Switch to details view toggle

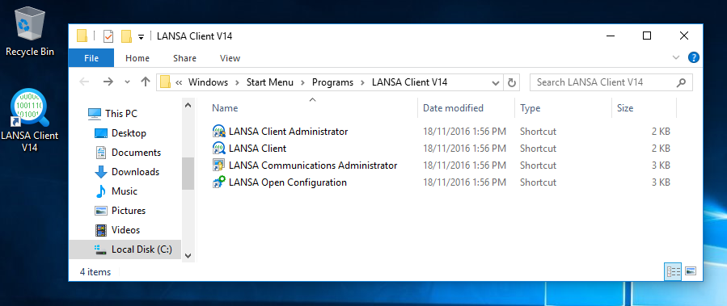[x=673, y=272]
